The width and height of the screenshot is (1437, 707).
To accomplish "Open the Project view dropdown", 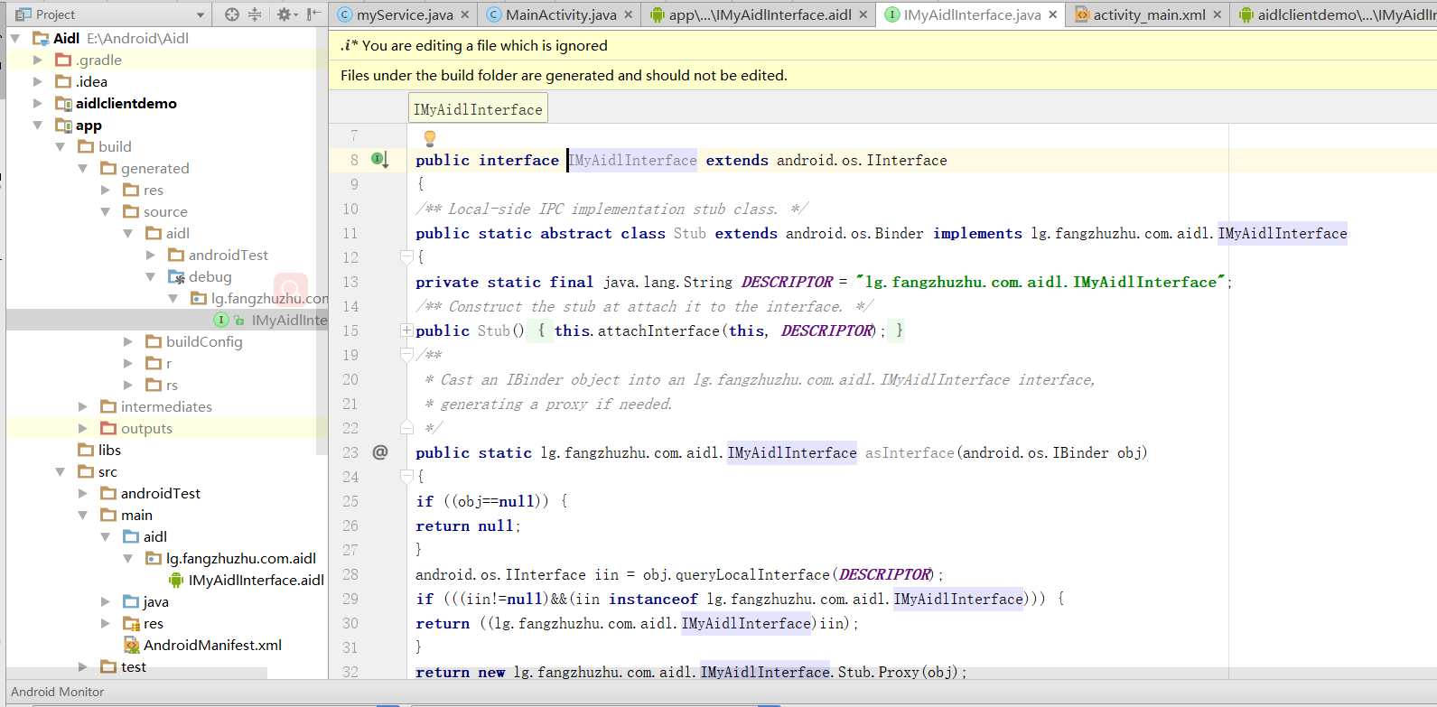I will coord(201,15).
